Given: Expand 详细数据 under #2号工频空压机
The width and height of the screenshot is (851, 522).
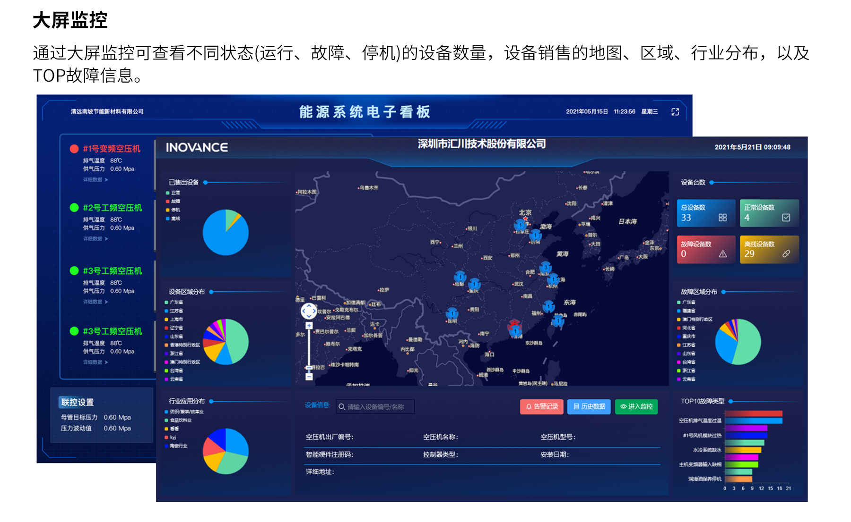Looking at the screenshot, I should (x=96, y=239).
